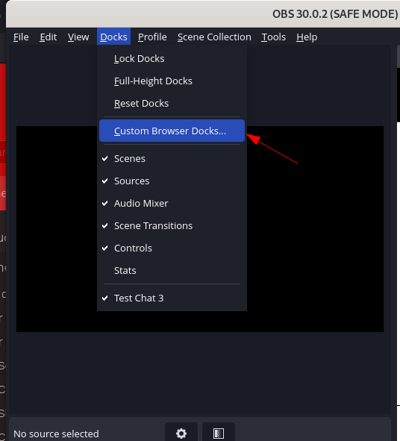400x441 pixels.
Task: Toggle the Test Chat 3 dock
Action: [172, 298]
